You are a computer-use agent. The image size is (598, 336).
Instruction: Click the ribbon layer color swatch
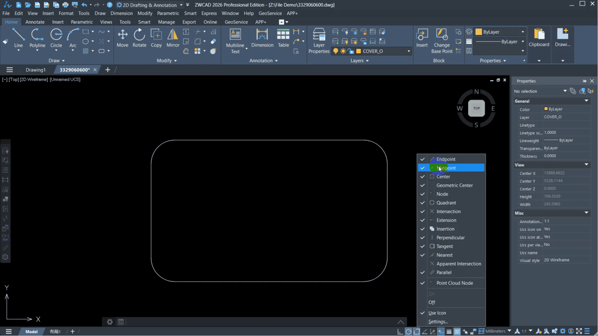coord(358,51)
